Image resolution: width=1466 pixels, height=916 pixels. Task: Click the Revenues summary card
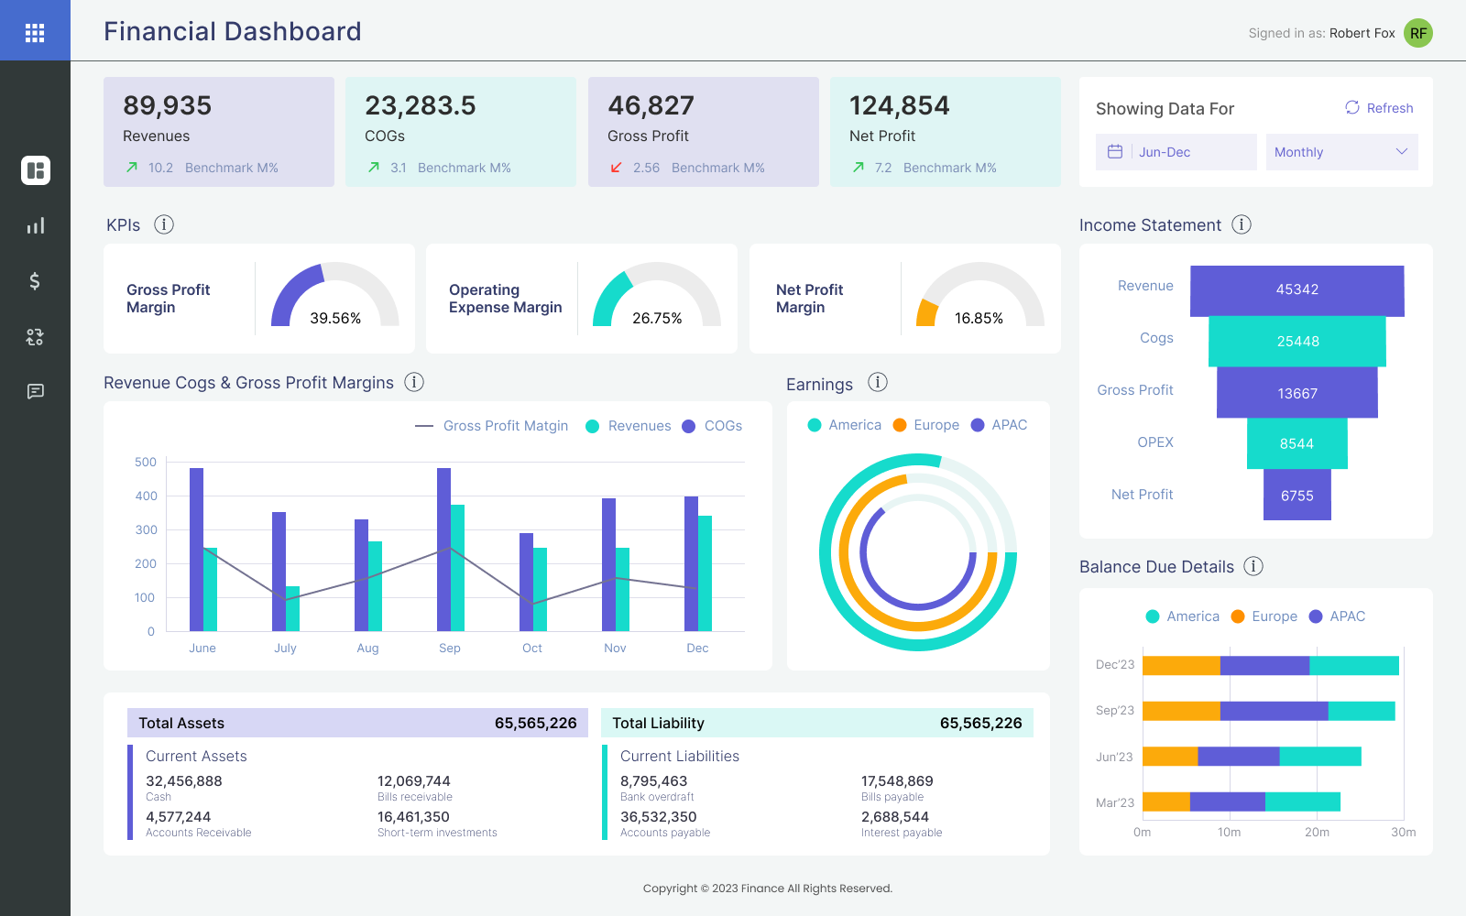click(x=219, y=132)
